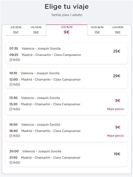Switch to DOM.16/10 date tab

point(97,30)
